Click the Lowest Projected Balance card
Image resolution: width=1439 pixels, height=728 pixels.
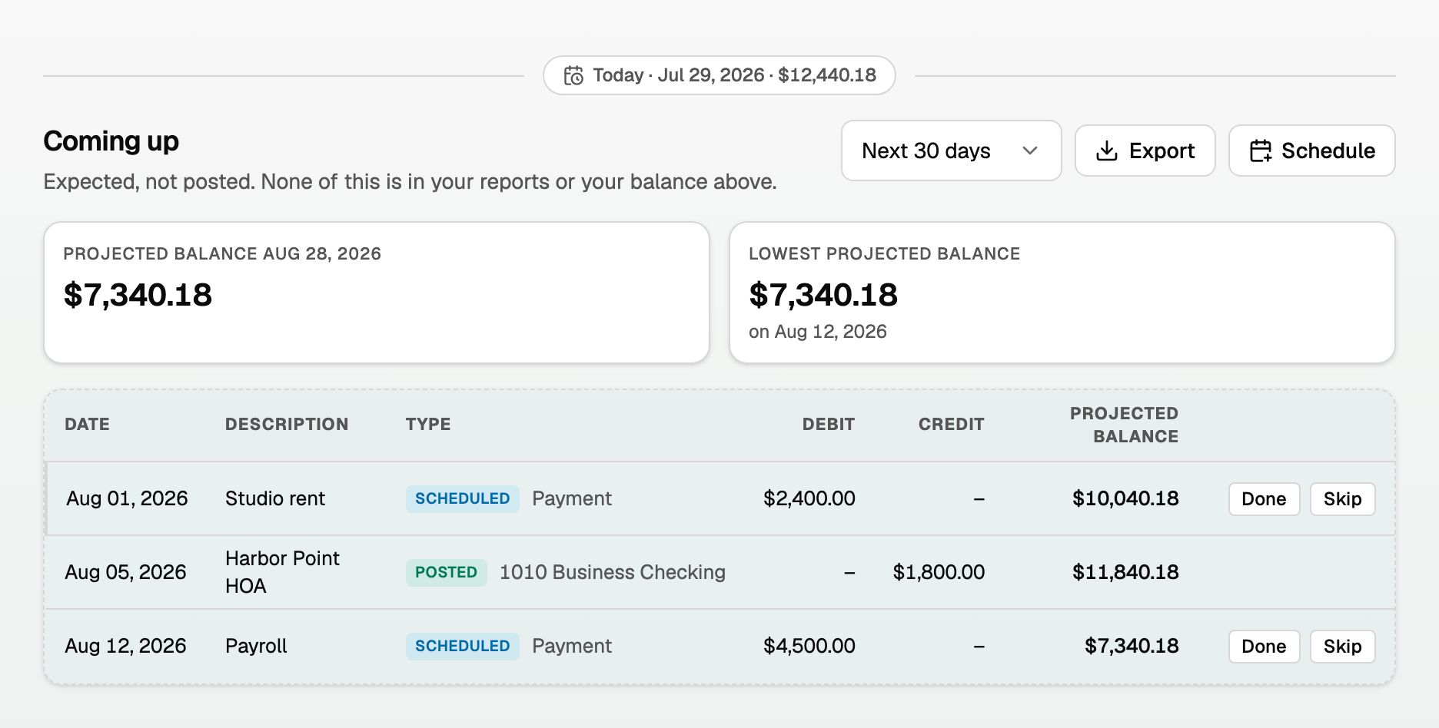tap(1062, 293)
